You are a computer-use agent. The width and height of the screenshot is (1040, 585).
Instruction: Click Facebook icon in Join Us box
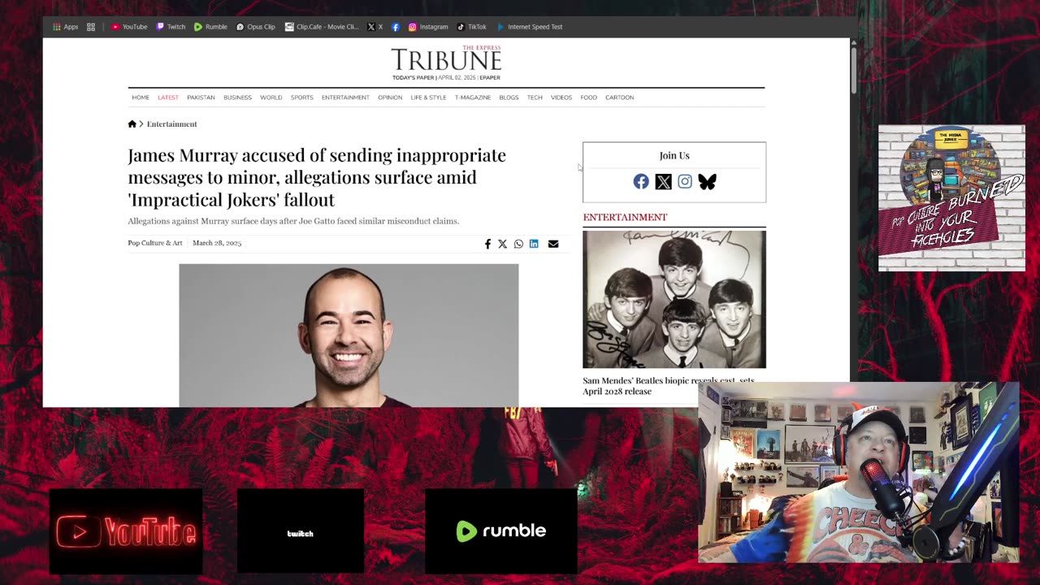point(641,182)
